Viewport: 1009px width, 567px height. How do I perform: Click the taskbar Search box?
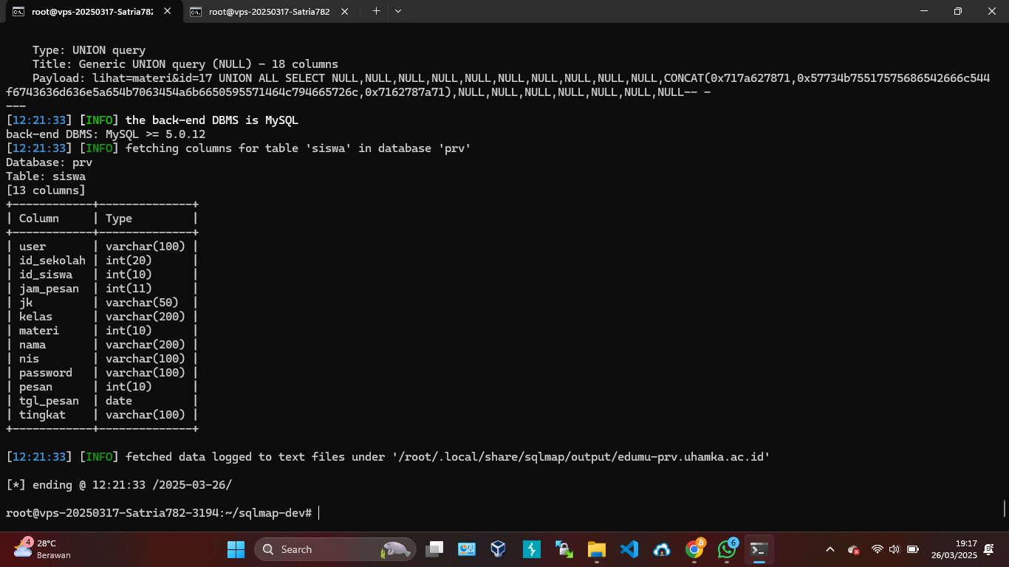tap(335, 549)
